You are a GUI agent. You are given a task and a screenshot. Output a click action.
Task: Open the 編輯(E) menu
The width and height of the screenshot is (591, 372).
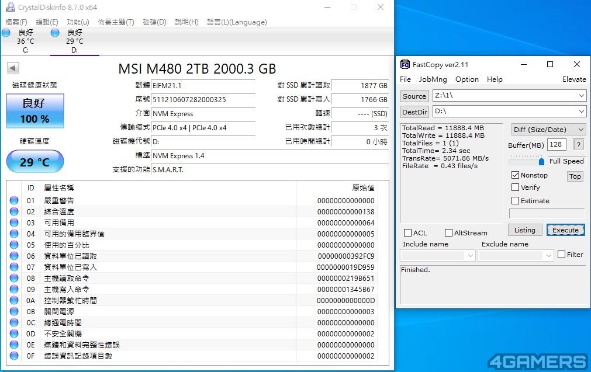(47, 22)
